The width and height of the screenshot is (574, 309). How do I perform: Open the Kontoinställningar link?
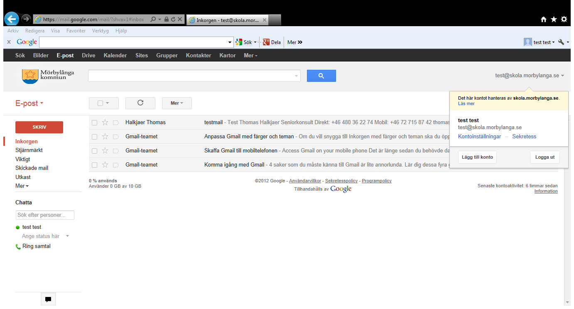(x=479, y=136)
